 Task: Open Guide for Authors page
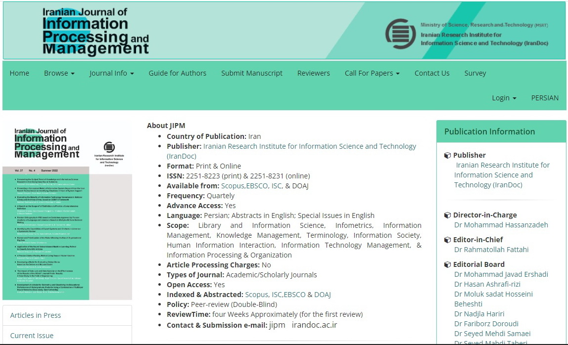[x=178, y=73]
